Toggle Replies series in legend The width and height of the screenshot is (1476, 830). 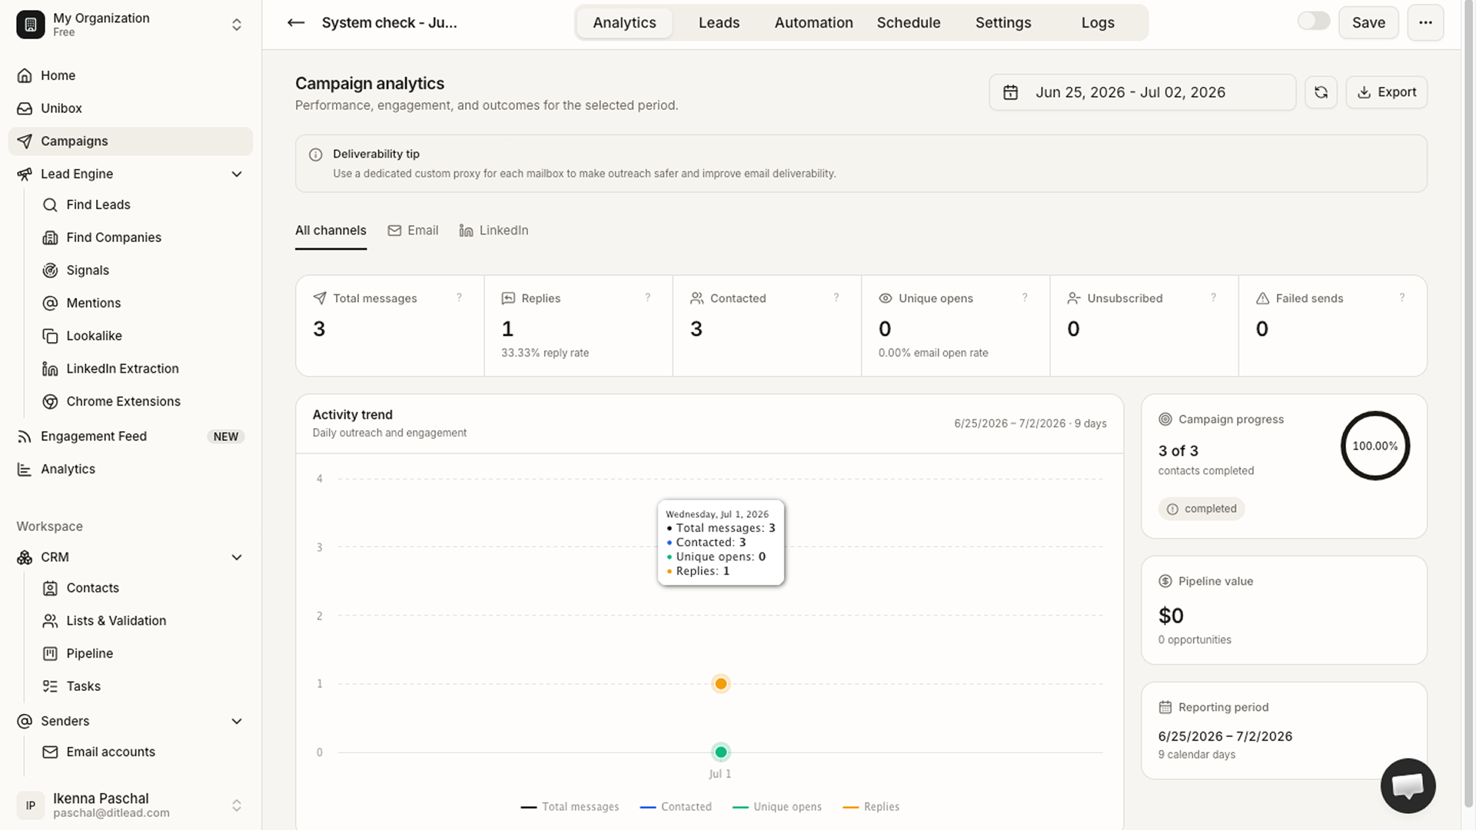(871, 807)
